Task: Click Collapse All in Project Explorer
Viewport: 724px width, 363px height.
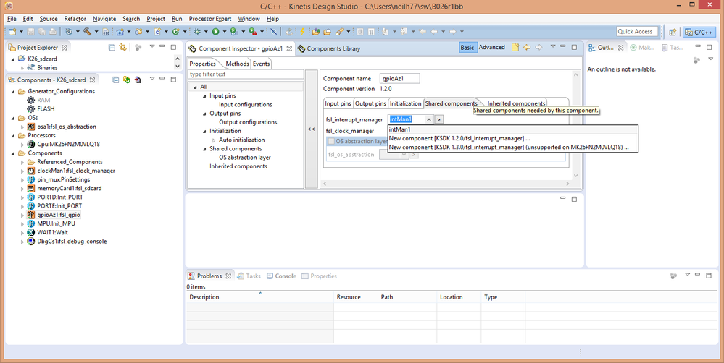Action: [112, 48]
